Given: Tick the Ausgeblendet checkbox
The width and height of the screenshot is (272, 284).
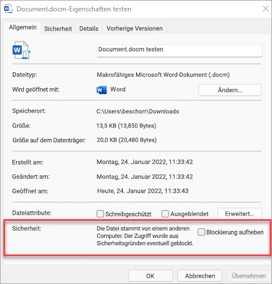Looking at the screenshot, I should click(x=165, y=213).
